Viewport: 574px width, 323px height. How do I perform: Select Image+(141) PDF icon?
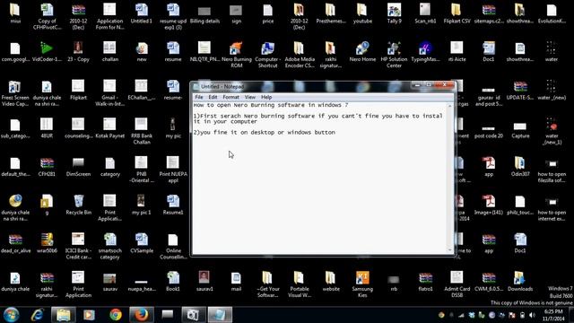pyautogui.click(x=489, y=205)
